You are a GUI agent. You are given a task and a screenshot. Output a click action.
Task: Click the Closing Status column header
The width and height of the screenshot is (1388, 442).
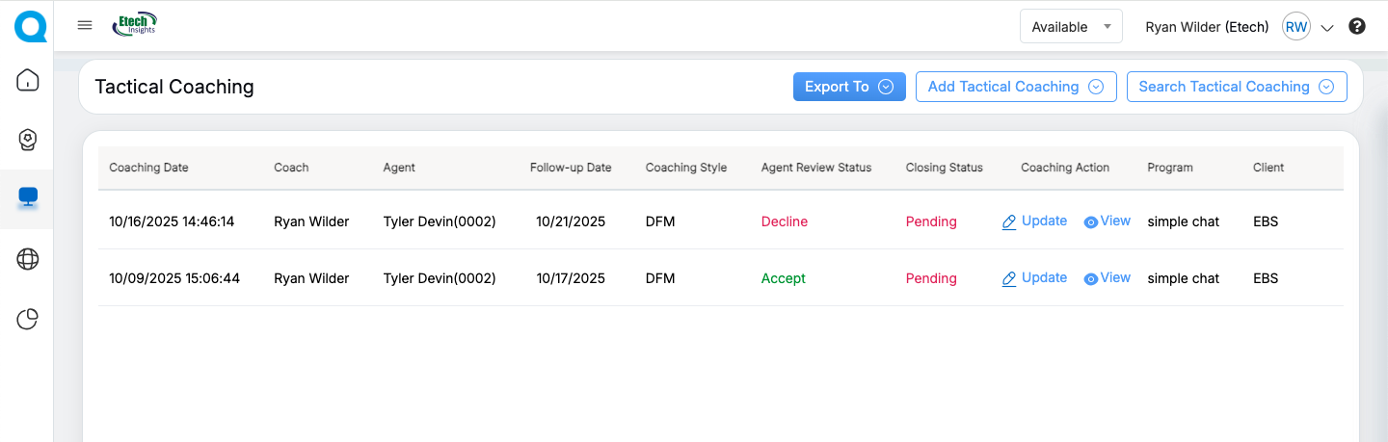point(944,168)
